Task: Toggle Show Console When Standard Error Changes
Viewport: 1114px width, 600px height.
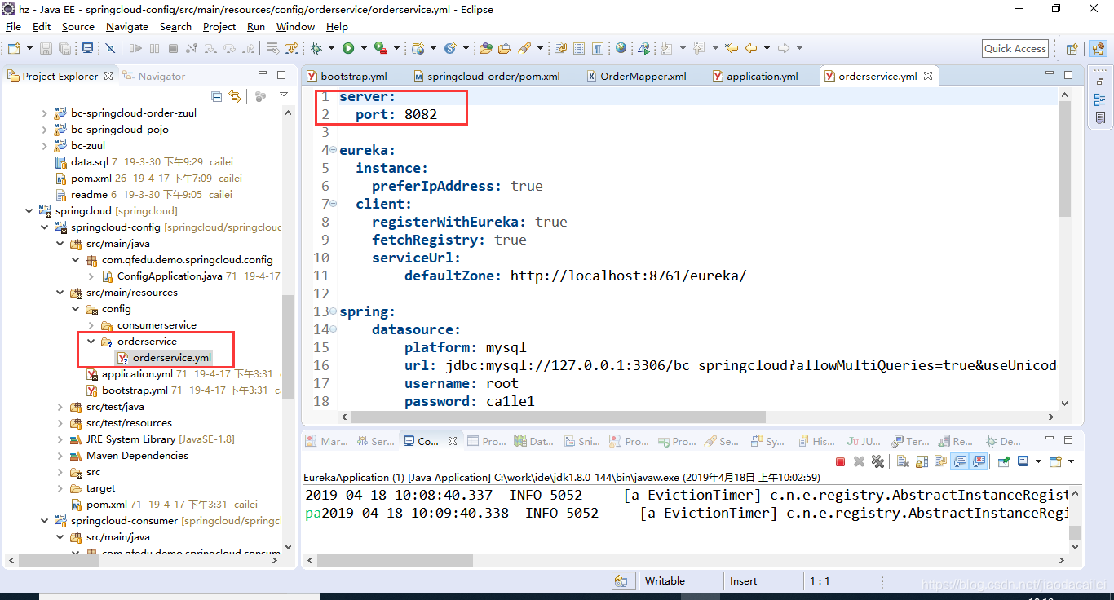Action: [979, 461]
